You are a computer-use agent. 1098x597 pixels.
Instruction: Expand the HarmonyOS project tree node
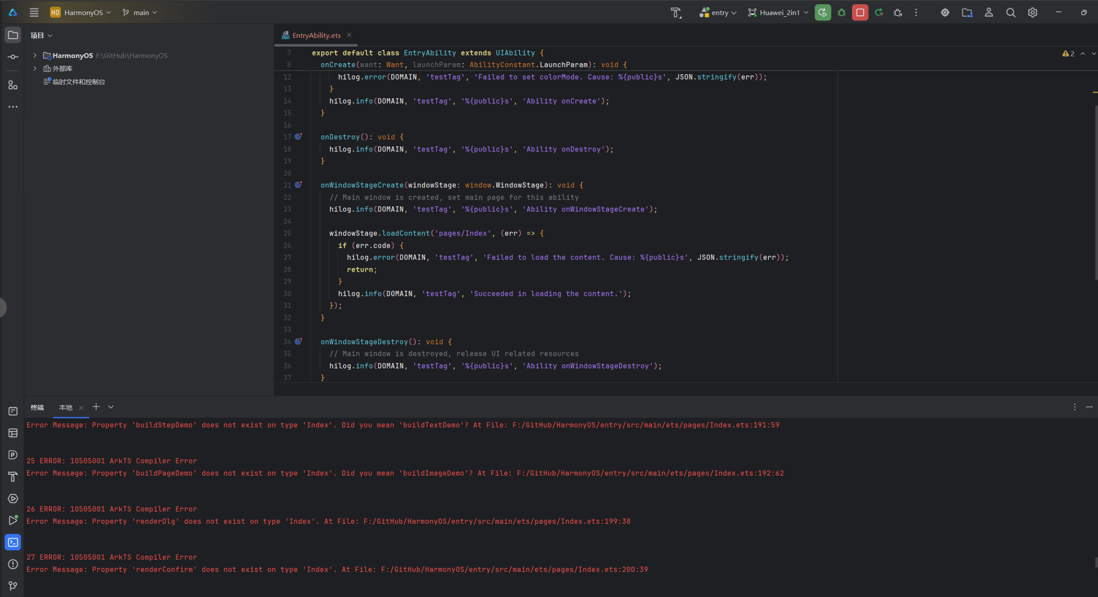(35, 55)
